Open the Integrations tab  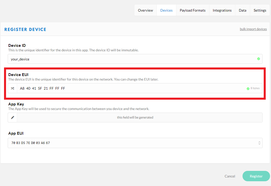point(222,10)
